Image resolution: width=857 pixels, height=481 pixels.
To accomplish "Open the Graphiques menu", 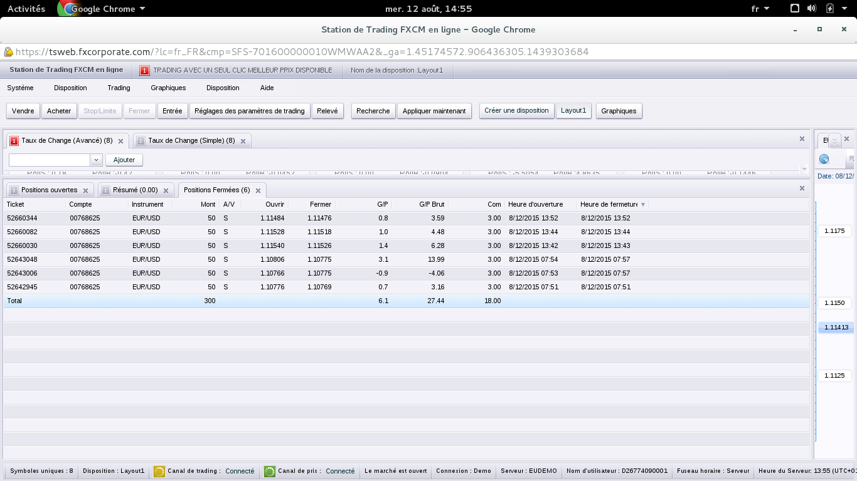I will click(168, 88).
